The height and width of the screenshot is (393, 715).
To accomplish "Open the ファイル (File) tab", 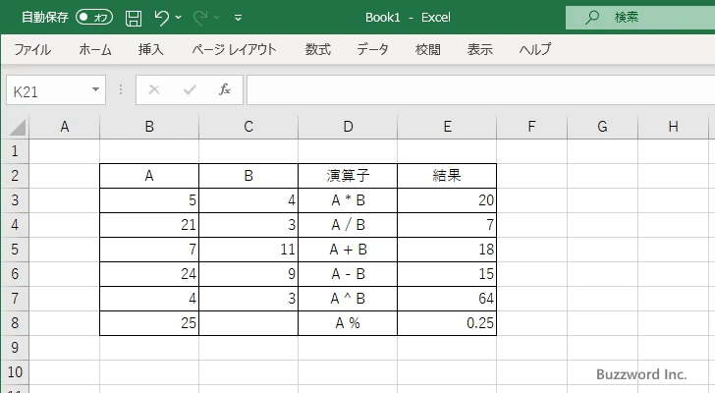I will pos(32,49).
